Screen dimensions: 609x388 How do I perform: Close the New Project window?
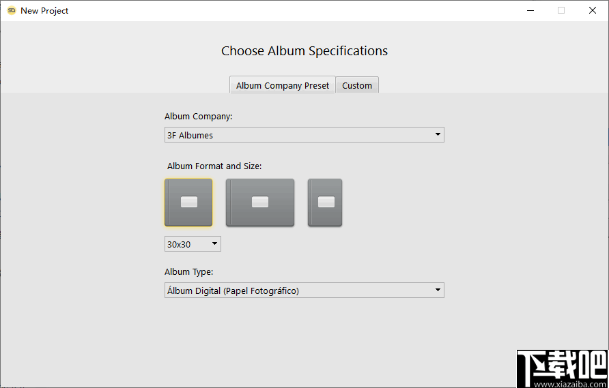(x=592, y=10)
